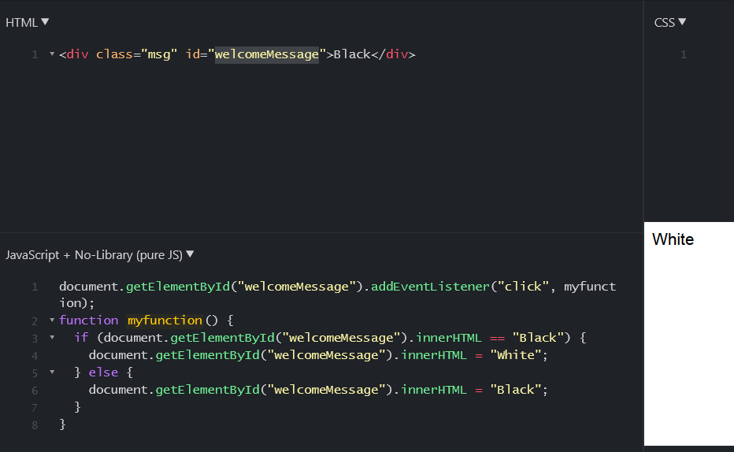
Task: Click the "msg" class value in HTML
Action: coord(159,54)
